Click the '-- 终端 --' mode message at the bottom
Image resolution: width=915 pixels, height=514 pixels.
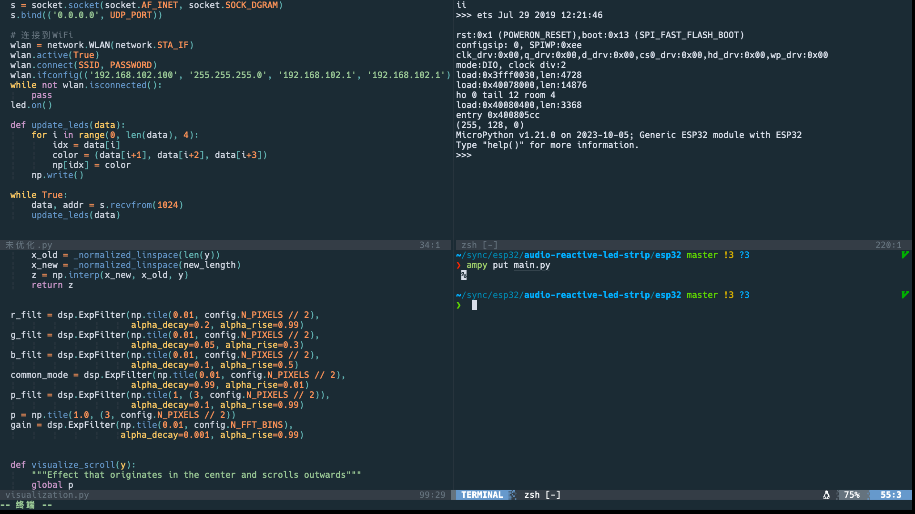pyautogui.click(x=26, y=505)
